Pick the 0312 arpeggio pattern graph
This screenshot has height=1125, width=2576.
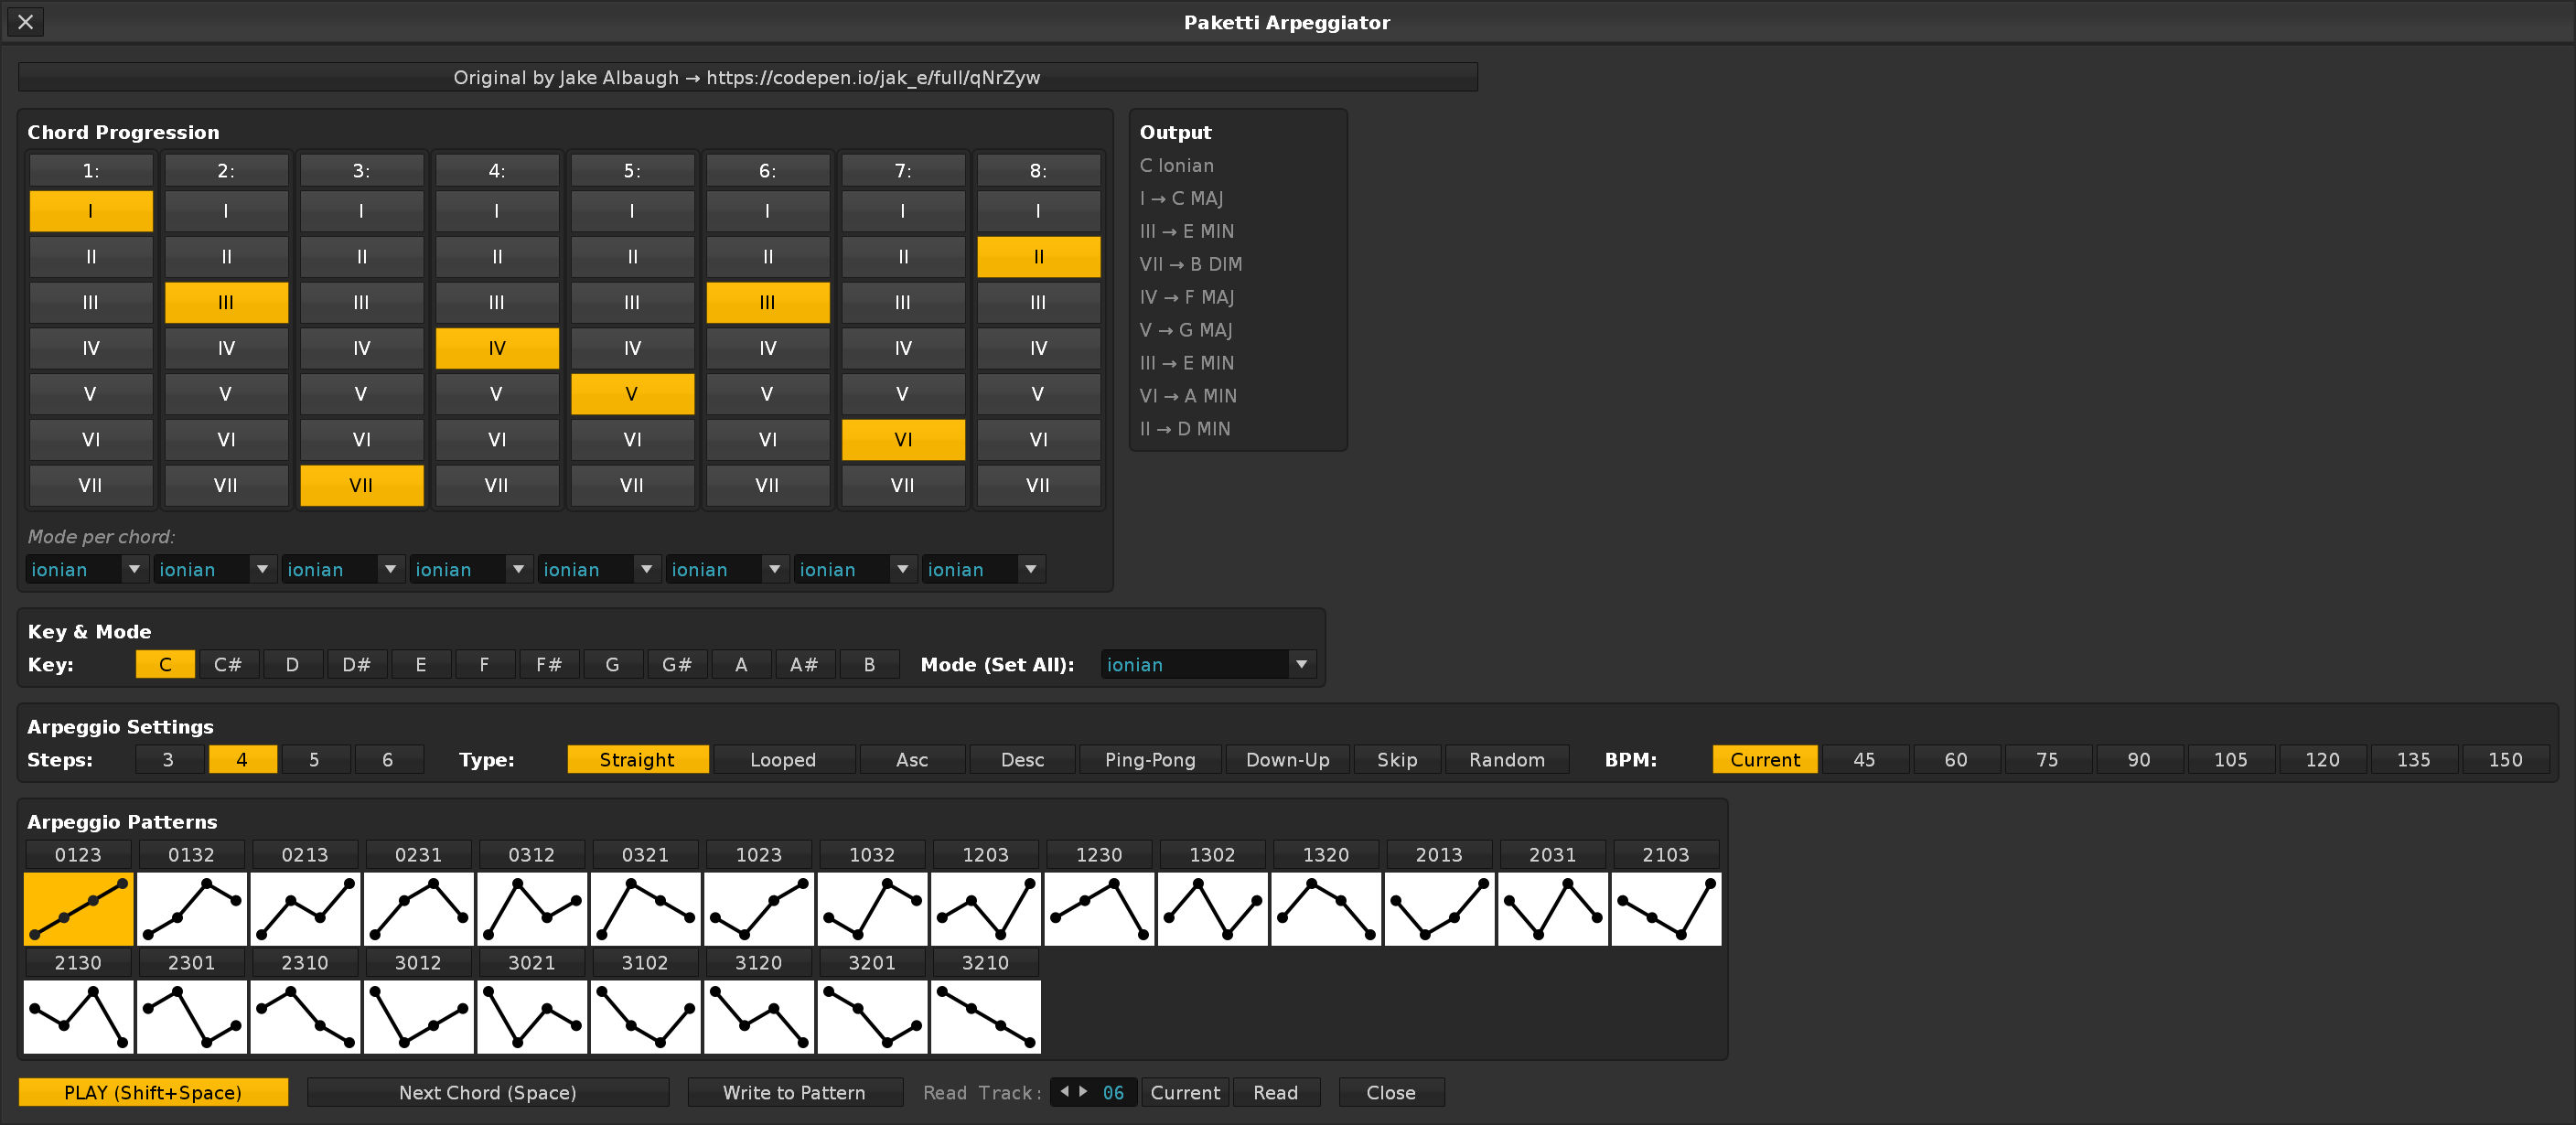click(532, 908)
